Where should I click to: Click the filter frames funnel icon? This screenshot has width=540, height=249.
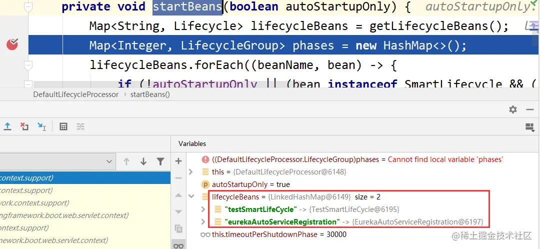point(160,161)
